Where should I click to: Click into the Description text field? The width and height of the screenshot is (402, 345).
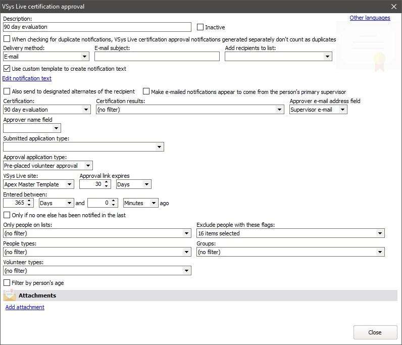coord(97,27)
